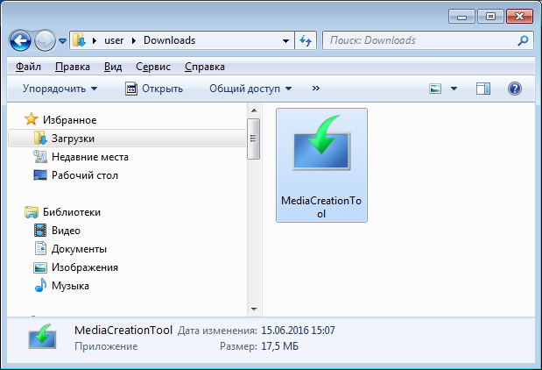
Task: Click the navigation pane scrollbar thumb
Action: (253, 139)
